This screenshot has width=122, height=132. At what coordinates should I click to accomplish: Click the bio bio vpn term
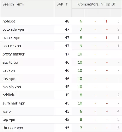12,87
